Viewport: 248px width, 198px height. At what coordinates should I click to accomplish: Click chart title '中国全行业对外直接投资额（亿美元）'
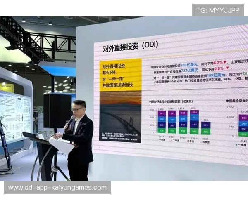click(171, 101)
